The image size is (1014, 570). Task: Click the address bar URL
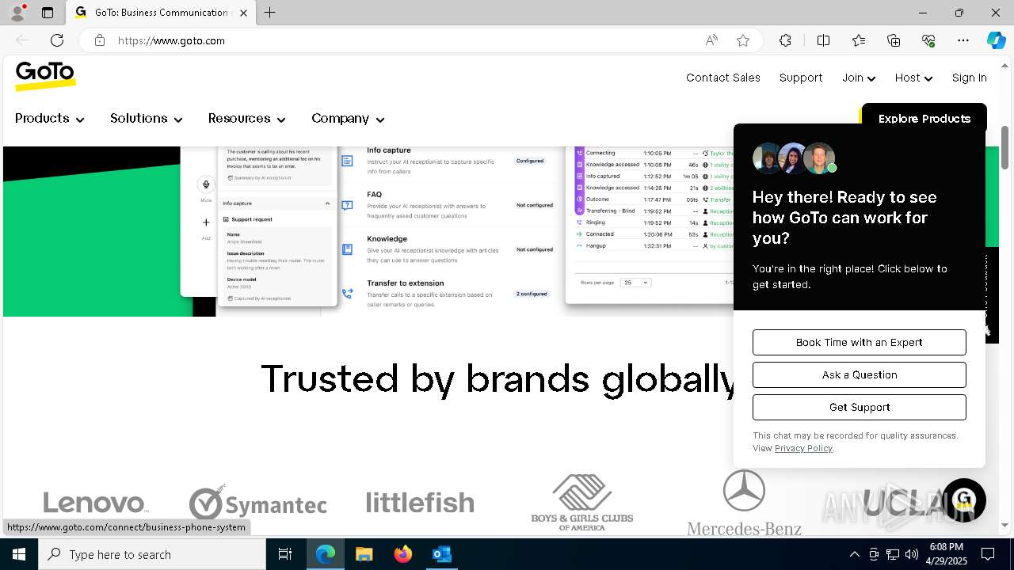[172, 40]
